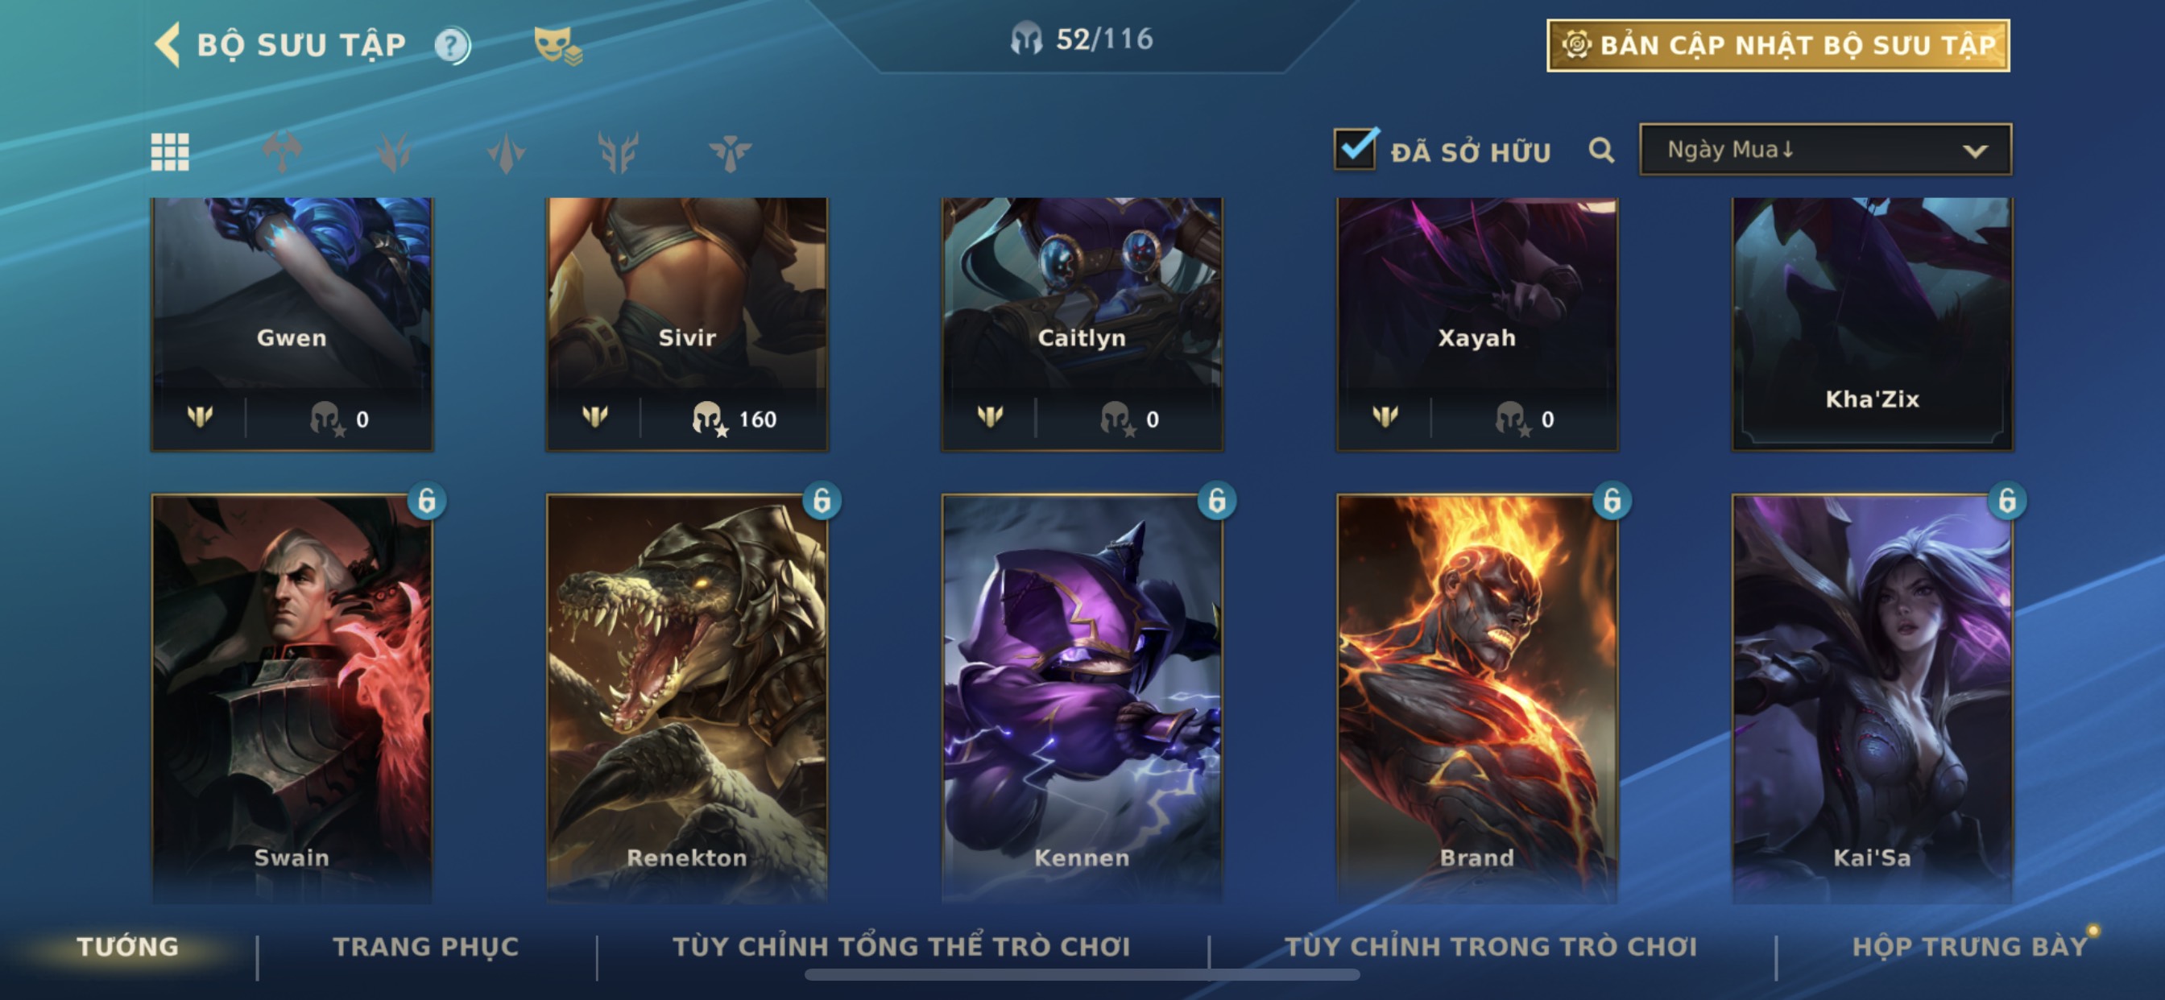Open the mask and coins icon
This screenshot has height=1000, width=2165.
pos(558,45)
